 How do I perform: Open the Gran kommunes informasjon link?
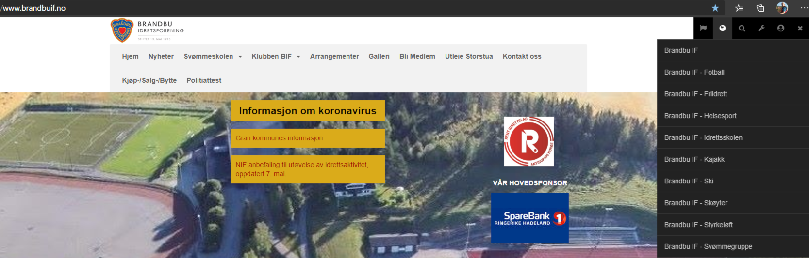[279, 138]
